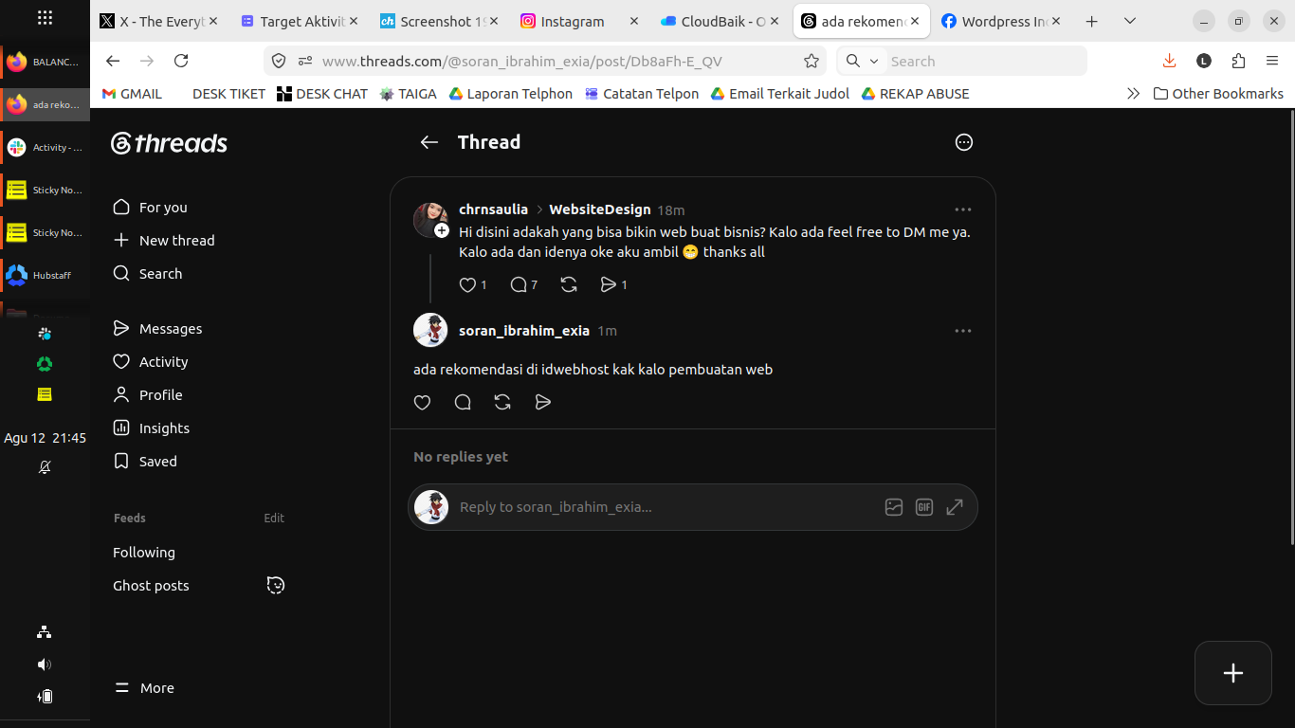1295x728 pixels.
Task: Like soran_ibrahim_exia's reply with heart icon
Action: [x=423, y=403]
